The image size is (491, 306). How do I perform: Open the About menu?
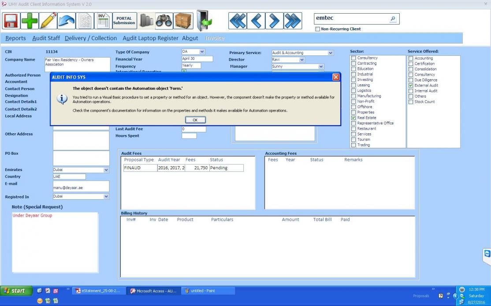pyautogui.click(x=190, y=38)
